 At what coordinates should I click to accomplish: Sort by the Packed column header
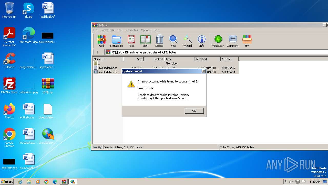click(154, 59)
